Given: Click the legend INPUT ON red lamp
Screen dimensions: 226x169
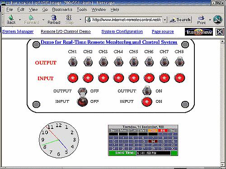Looking at the screenshot, I should pos(147,101).
